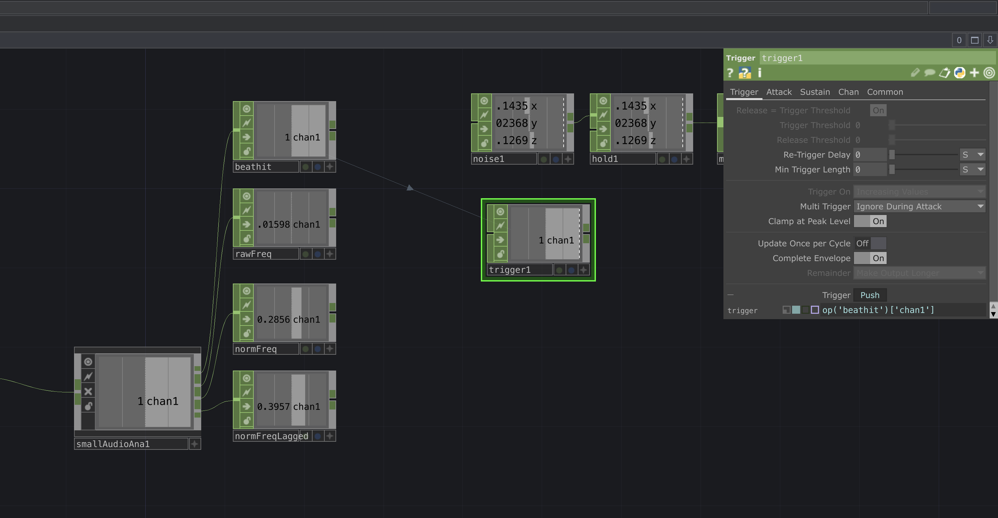Open Min Trigger Length units dropdown

click(x=972, y=169)
